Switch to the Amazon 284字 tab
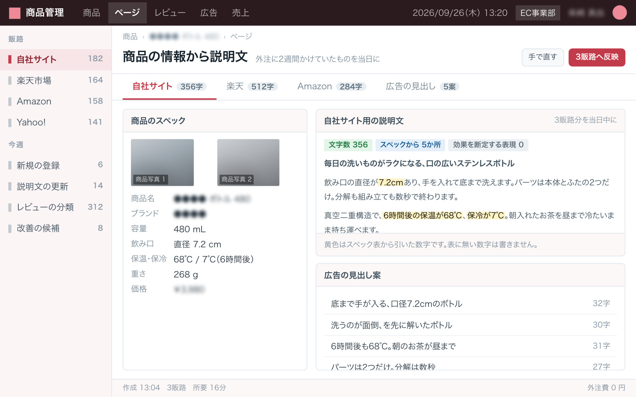 tap(332, 87)
